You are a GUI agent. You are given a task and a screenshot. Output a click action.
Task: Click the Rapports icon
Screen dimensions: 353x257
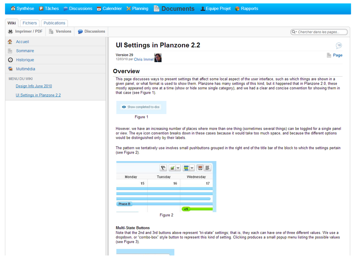click(238, 9)
